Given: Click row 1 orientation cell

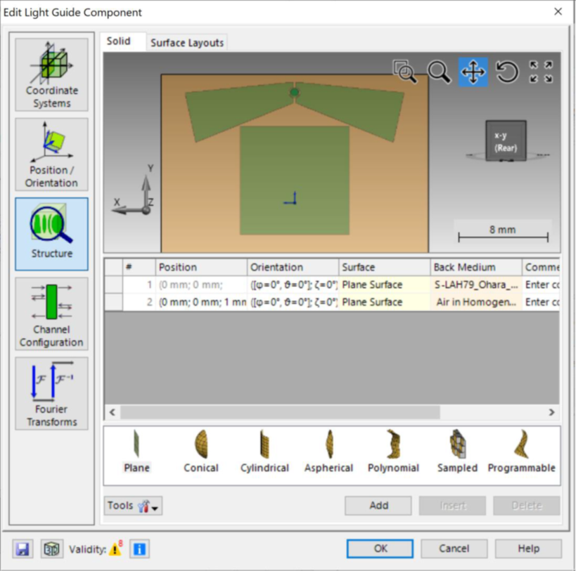Looking at the screenshot, I should pyautogui.click(x=293, y=284).
